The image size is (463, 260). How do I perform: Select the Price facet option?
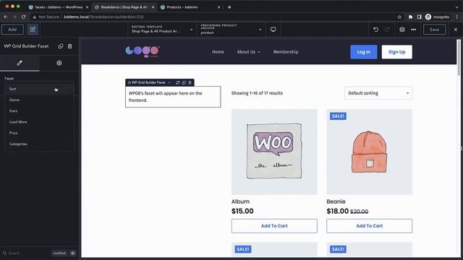pos(39,133)
